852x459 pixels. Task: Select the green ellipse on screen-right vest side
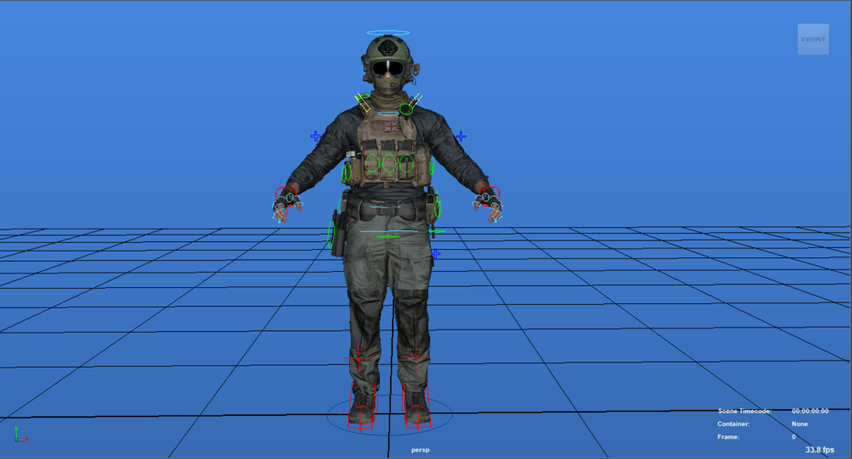tap(432, 165)
